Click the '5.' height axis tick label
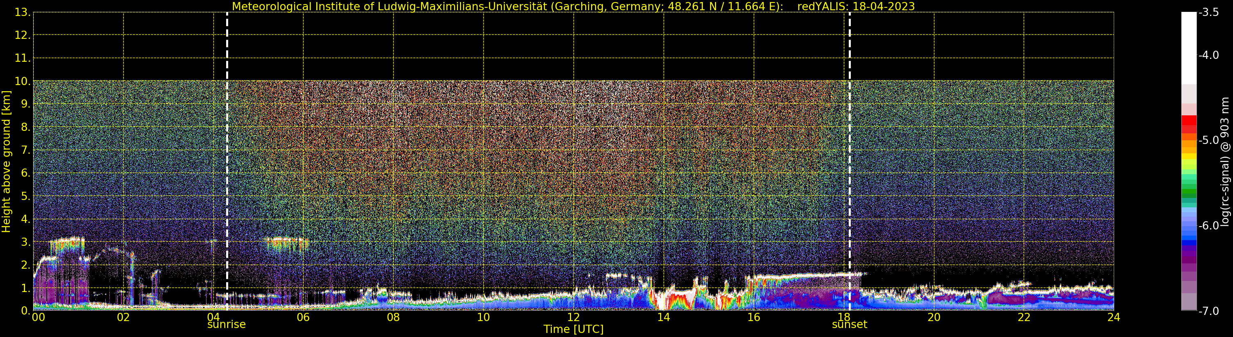This screenshot has width=1233, height=337. tap(26, 196)
